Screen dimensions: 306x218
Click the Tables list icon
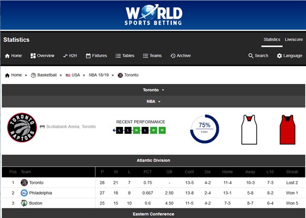point(118,56)
